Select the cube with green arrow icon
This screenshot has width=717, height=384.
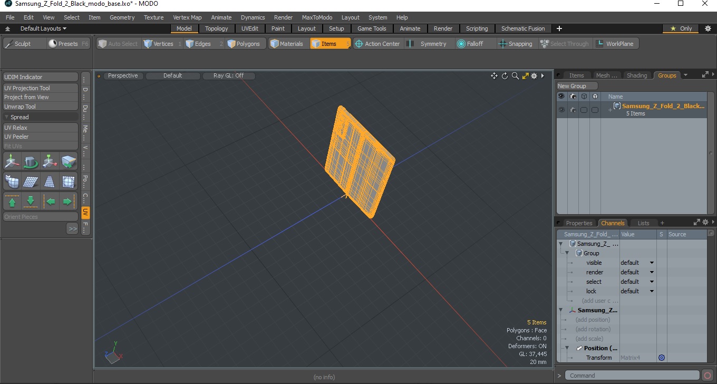(x=69, y=161)
